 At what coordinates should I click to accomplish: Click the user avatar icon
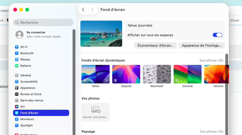[19, 34]
